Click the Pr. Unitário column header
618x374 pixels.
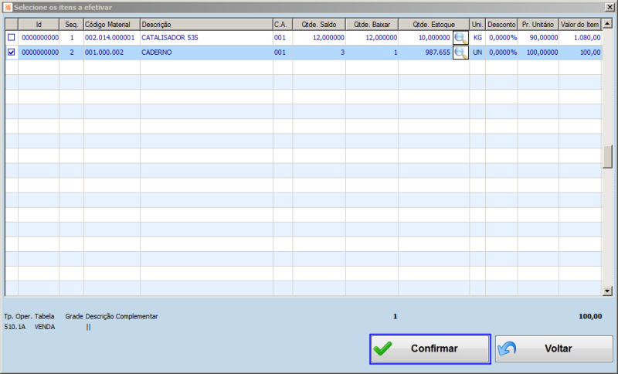538,25
